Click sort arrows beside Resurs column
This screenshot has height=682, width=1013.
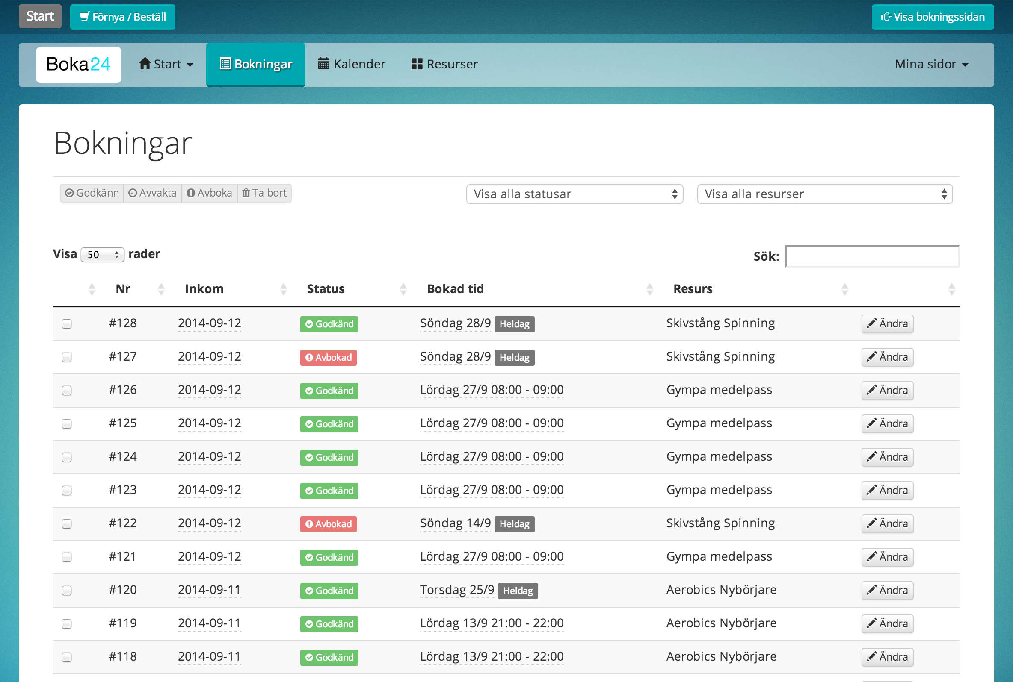point(844,289)
